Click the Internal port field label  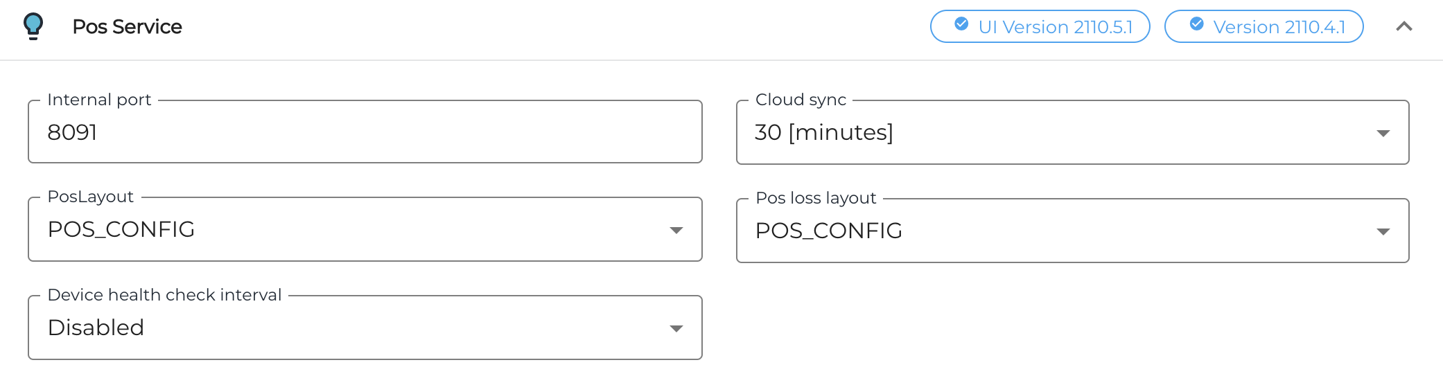pos(99,100)
